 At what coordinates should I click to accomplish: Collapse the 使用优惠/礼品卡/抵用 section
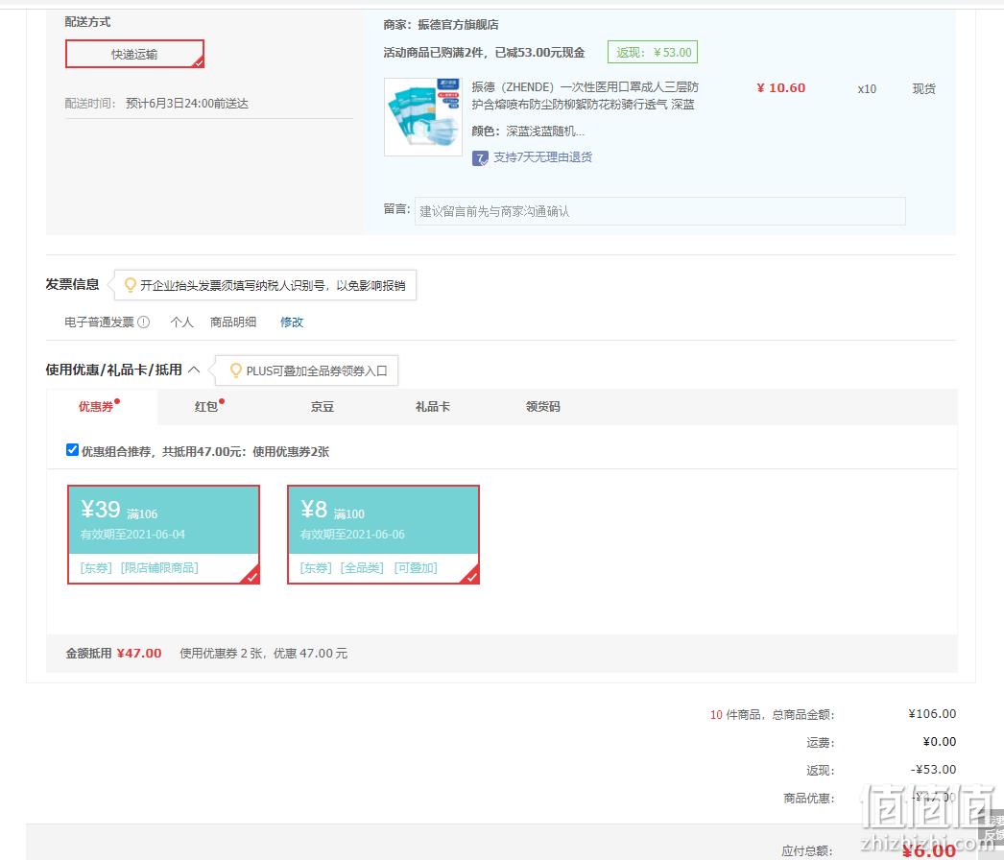tap(194, 370)
